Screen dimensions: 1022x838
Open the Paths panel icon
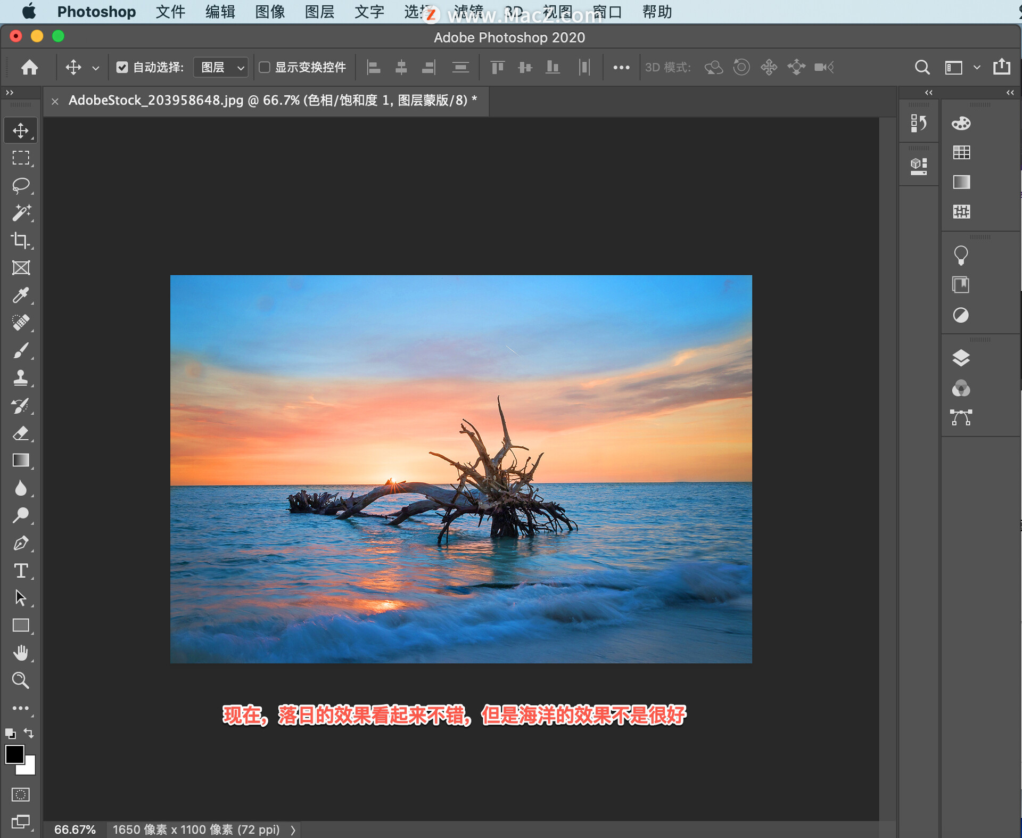[x=961, y=418]
